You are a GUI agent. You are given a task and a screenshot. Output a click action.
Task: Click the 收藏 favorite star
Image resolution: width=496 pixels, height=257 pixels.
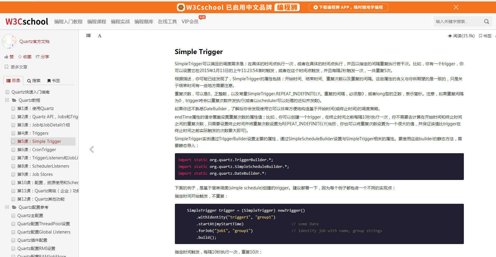25,57
